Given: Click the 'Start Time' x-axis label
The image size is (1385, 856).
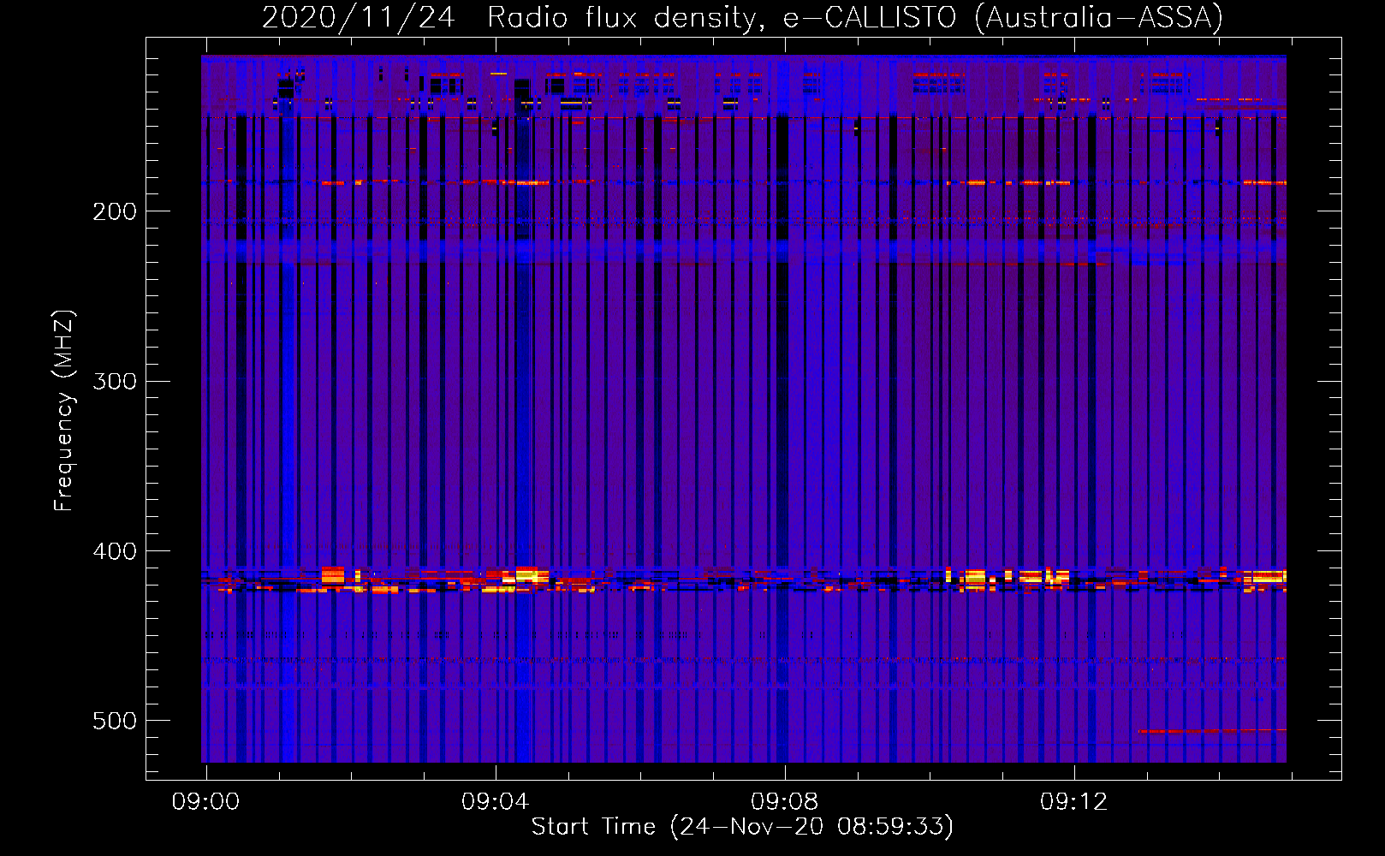Looking at the screenshot, I should [x=741, y=826].
